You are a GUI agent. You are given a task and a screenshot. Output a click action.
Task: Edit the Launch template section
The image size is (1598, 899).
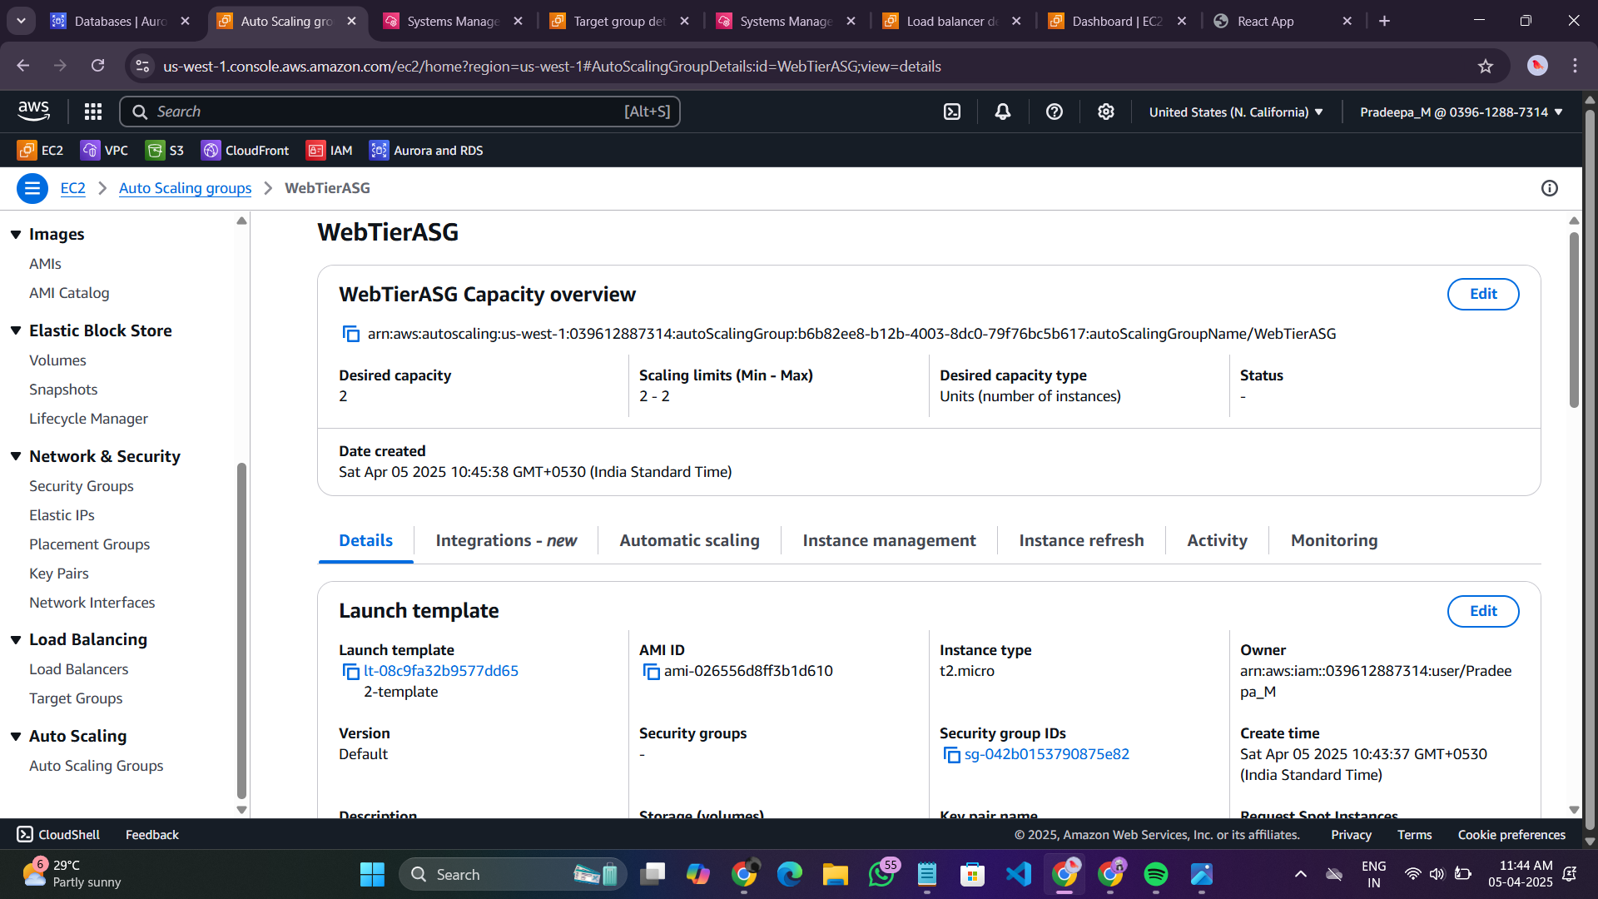(x=1483, y=611)
